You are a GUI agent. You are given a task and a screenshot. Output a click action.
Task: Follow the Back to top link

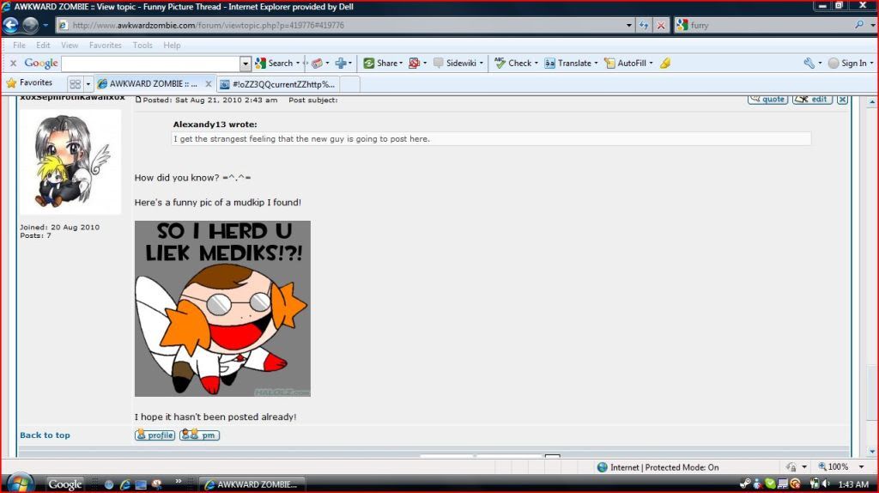[x=45, y=435]
